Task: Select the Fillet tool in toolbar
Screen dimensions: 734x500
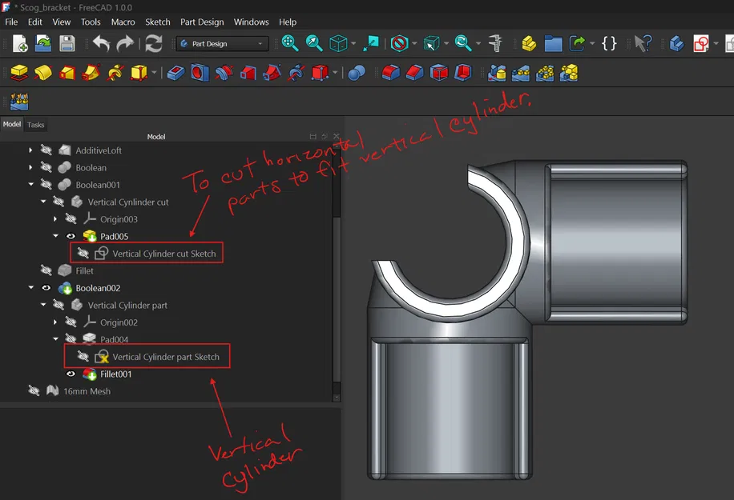Action: 391,73
